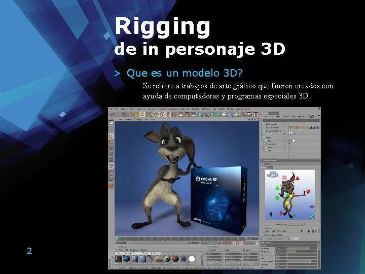Toggle the X axis lock button
Screen dimensions: 365x274
point(156,114)
